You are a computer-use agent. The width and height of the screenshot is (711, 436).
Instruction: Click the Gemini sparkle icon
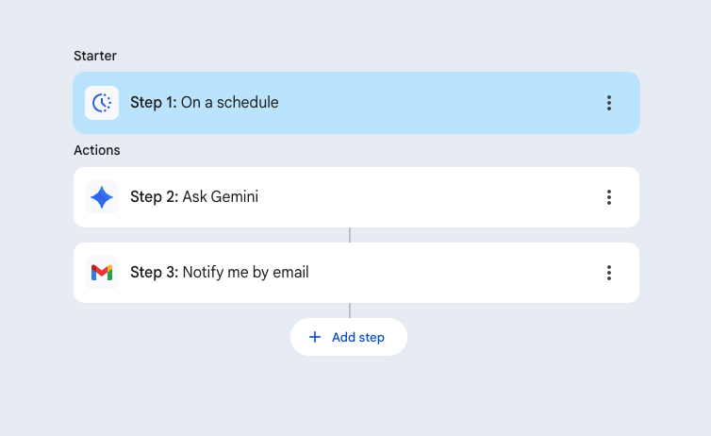[x=102, y=197]
